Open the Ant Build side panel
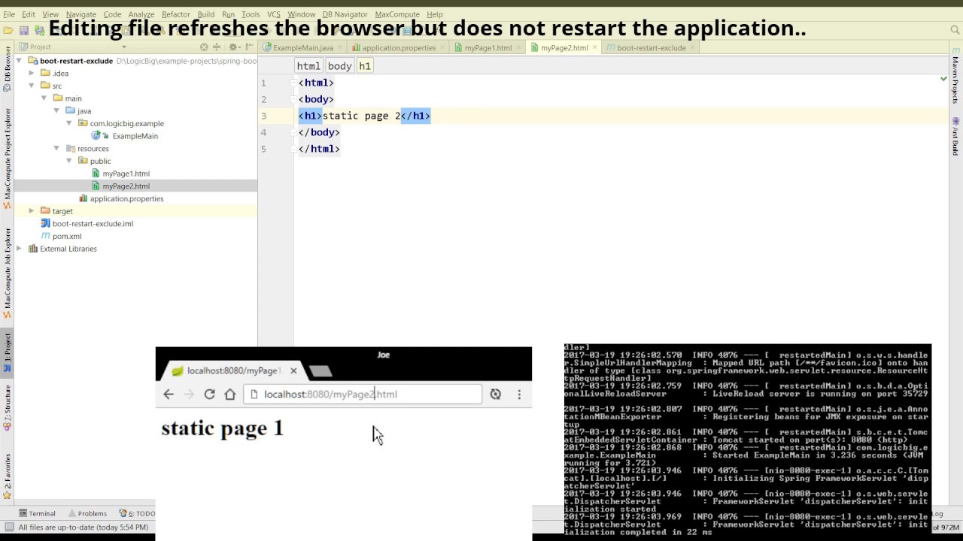Image resolution: width=963 pixels, height=541 pixels. click(x=955, y=136)
